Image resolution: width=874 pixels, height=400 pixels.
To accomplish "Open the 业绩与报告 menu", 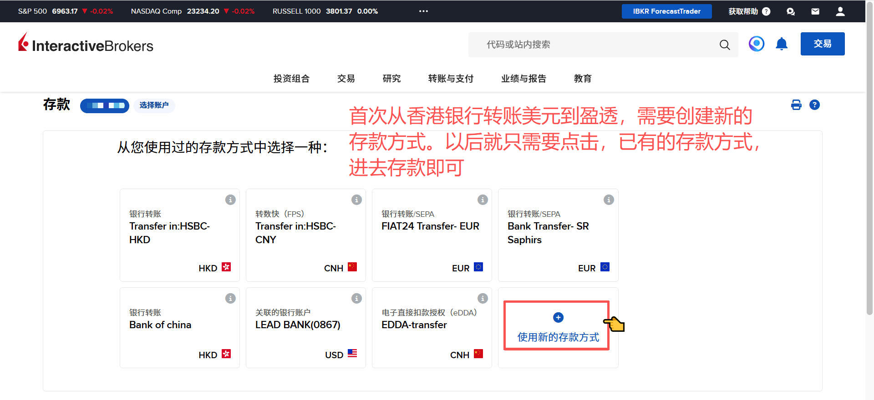I will tap(523, 79).
